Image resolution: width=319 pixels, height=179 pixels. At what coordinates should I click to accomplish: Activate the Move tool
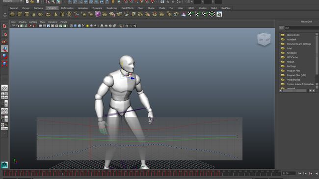coord(4,49)
